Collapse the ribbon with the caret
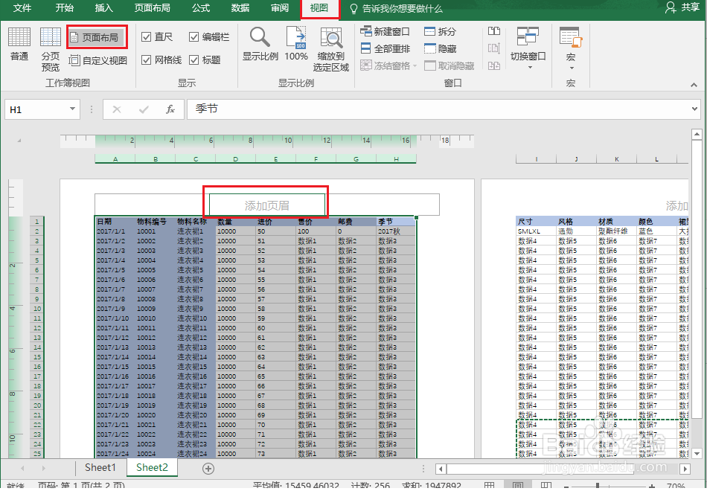 694,85
